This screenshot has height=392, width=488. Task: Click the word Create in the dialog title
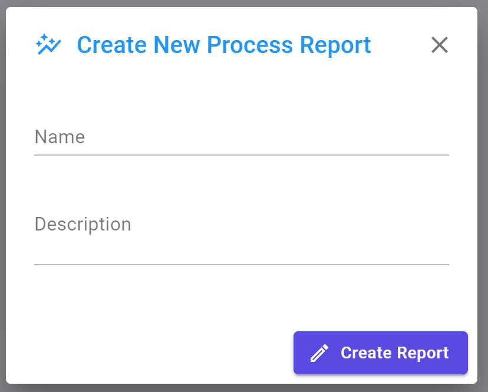point(112,45)
